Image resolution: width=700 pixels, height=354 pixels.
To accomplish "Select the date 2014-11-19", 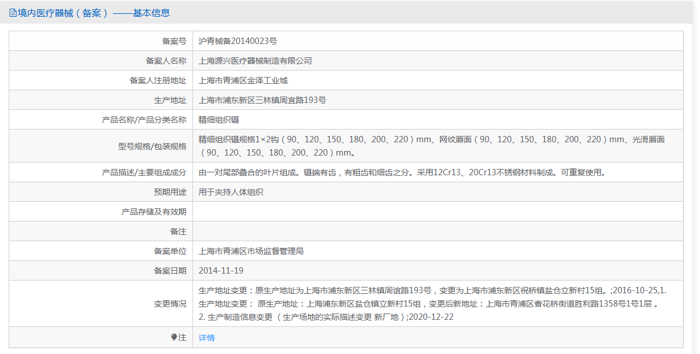I will 221,271.
